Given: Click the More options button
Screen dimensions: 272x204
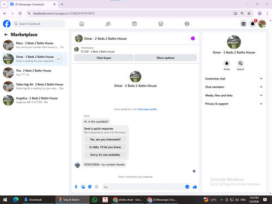Looking at the screenshot, I should (x=165, y=58).
